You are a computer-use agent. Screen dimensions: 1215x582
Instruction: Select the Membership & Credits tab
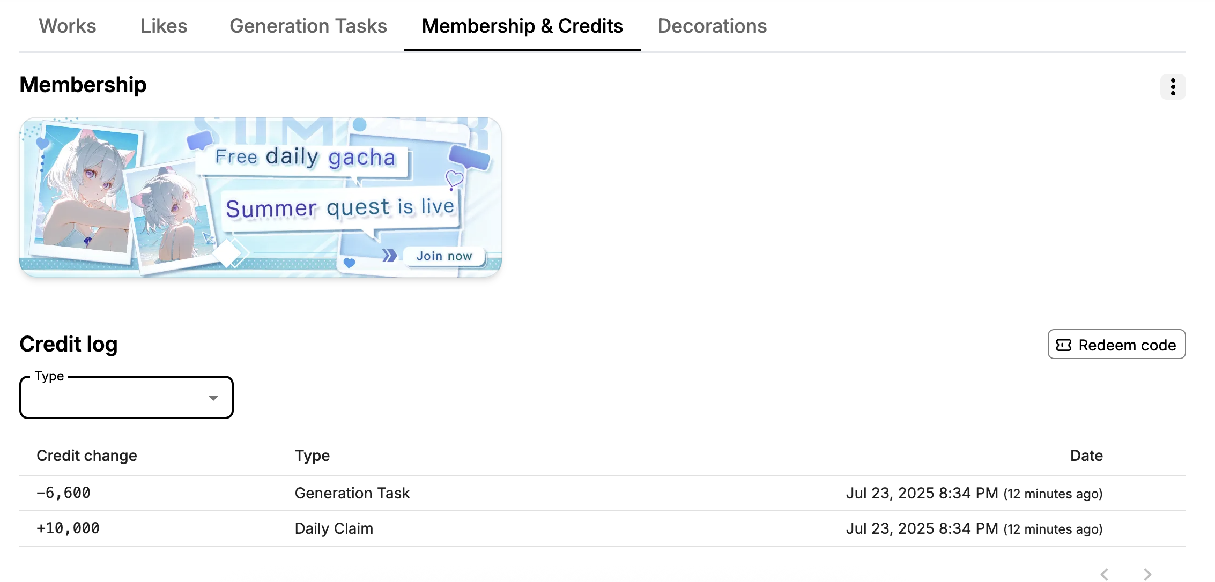pos(522,26)
